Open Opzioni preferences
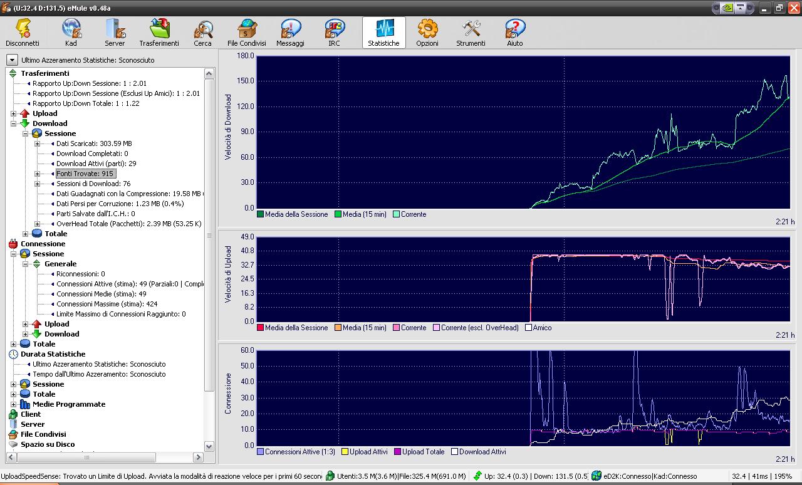802x485 pixels. (427, 33)
